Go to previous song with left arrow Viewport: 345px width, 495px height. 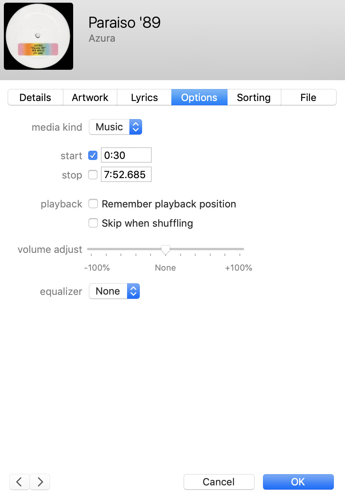point(19,482)
